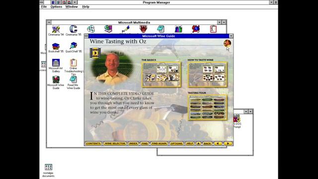Select the clipboard icon at the row's end

click(213, 29)
